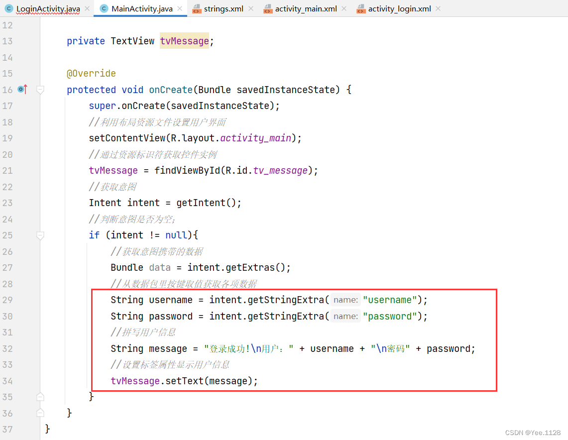
Task: Click getIntent() call on line 23
Action: point(207,203)
